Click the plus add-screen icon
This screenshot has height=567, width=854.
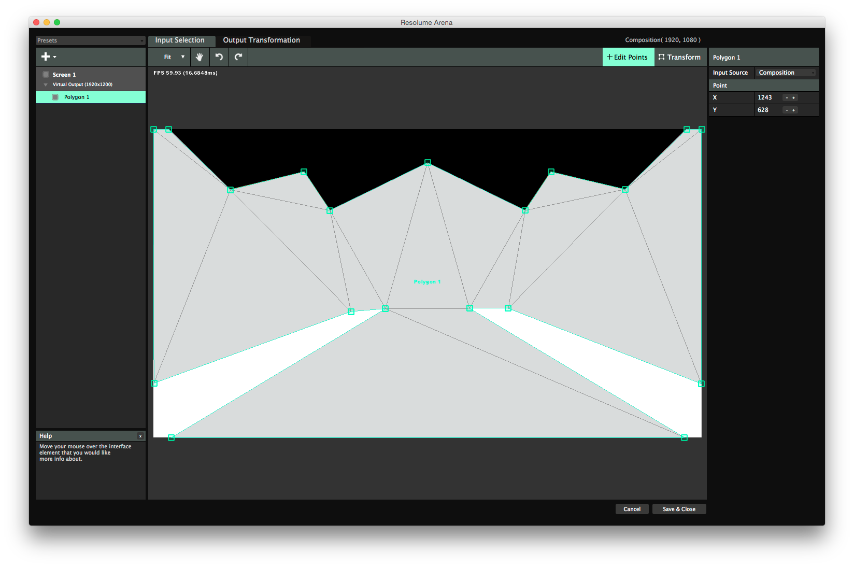coord(46,57)
